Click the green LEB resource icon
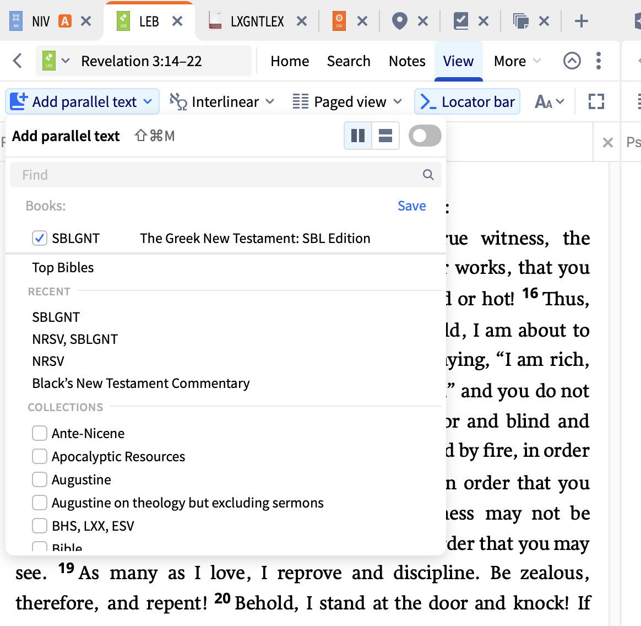Screen dimensions: 641x626 (x=48, y=61)
